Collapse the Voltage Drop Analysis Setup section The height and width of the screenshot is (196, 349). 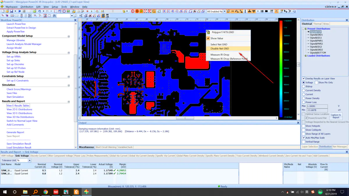point(69,53)
